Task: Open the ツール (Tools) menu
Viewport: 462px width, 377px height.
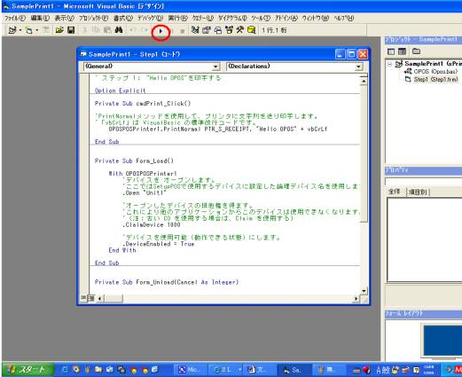Action: [x=261, y=19]
